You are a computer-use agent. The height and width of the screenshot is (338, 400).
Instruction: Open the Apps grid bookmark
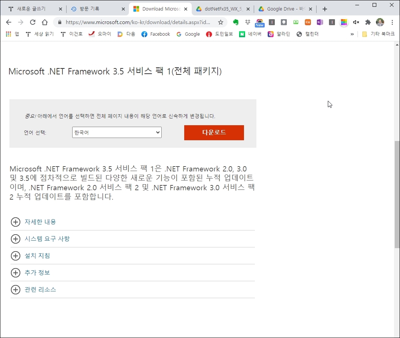pyautogui.click(x=12, y=34)
